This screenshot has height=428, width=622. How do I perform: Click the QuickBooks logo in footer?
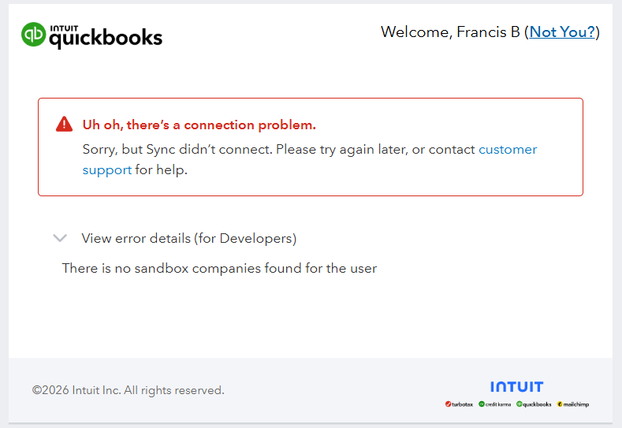534,404
